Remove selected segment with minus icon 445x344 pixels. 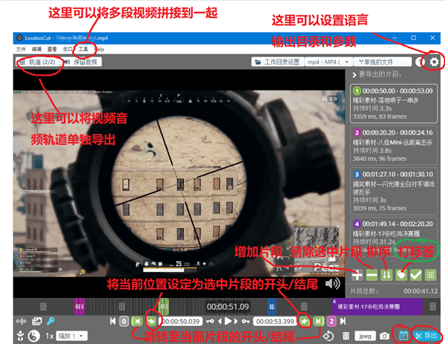[372, 274]
